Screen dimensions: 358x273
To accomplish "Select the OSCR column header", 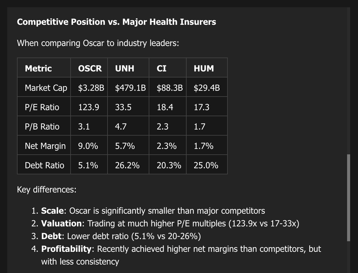I will tap(90, 68).
